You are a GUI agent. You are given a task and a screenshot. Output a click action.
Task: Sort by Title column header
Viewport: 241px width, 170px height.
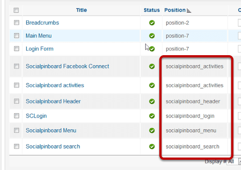pyautogui.click(x=82, y=10)
